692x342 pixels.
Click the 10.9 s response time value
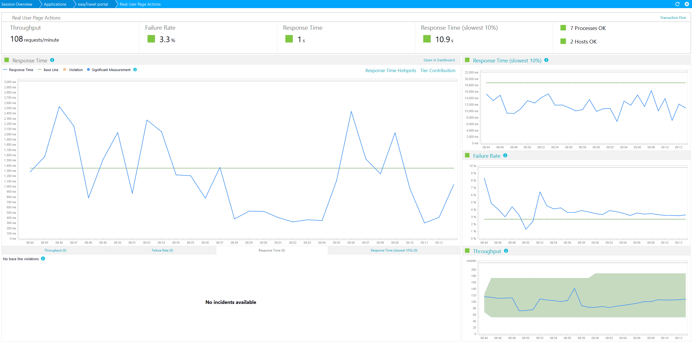(x=444, y=39)
